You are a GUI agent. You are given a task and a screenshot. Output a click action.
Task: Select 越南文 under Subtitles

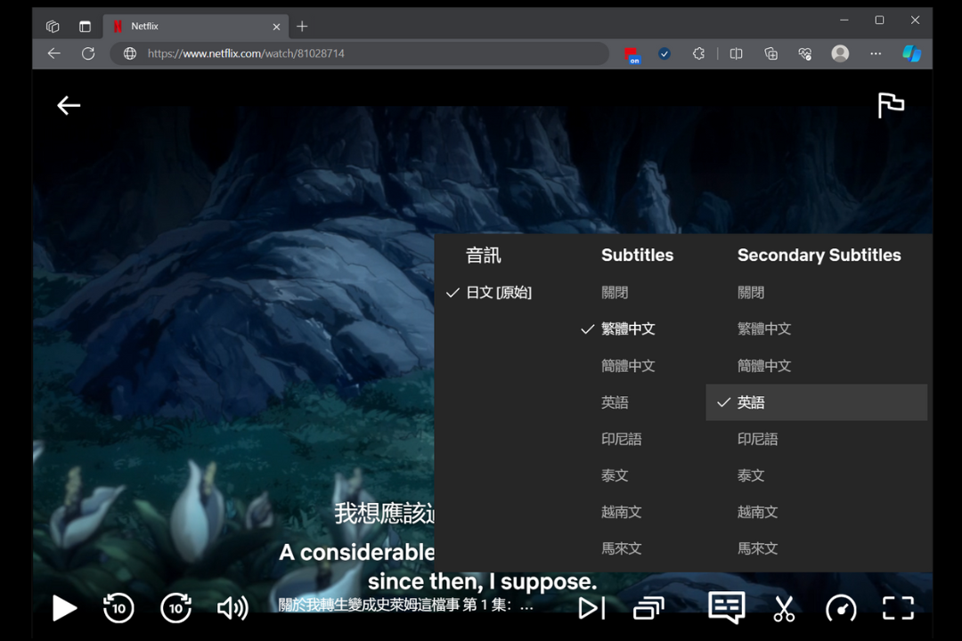622,512
